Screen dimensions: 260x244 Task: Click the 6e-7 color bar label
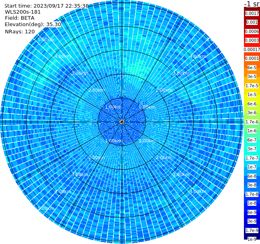[x=252, y=140]
